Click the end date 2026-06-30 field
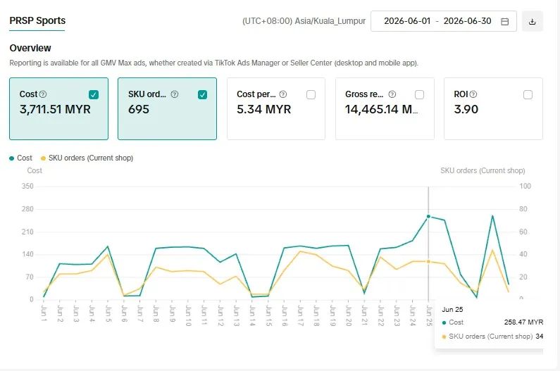Screen dimensions: 560x371 pyautogui.click(x=468, y=21)
